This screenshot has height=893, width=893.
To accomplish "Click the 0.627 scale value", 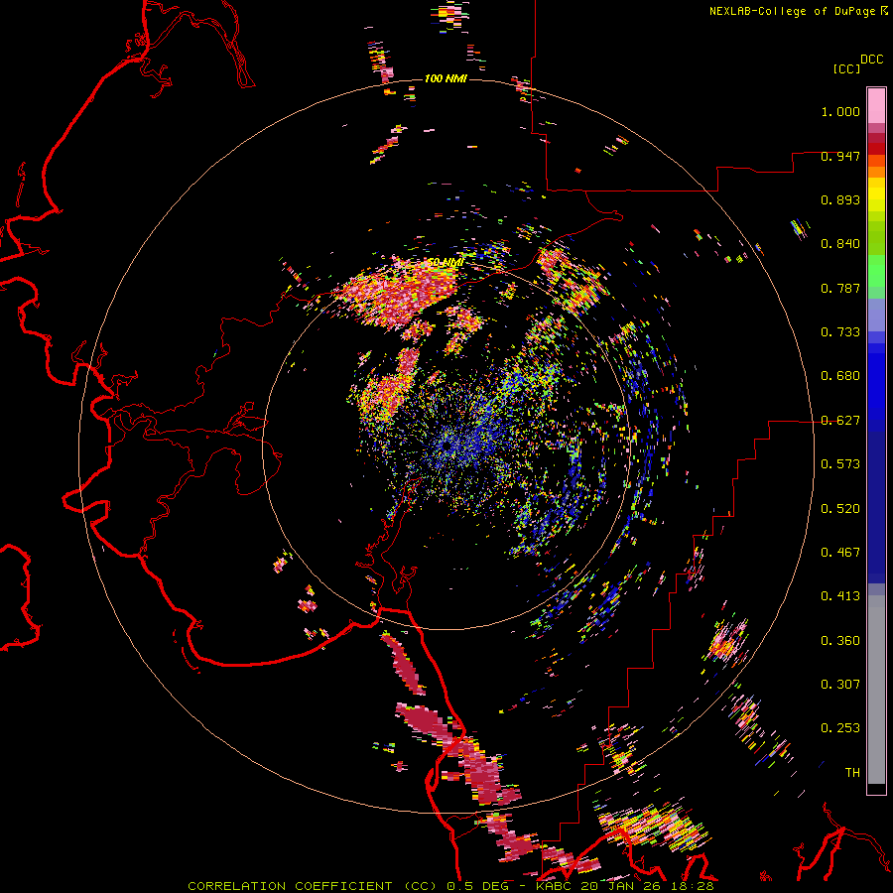I will [x=840, y=421].
